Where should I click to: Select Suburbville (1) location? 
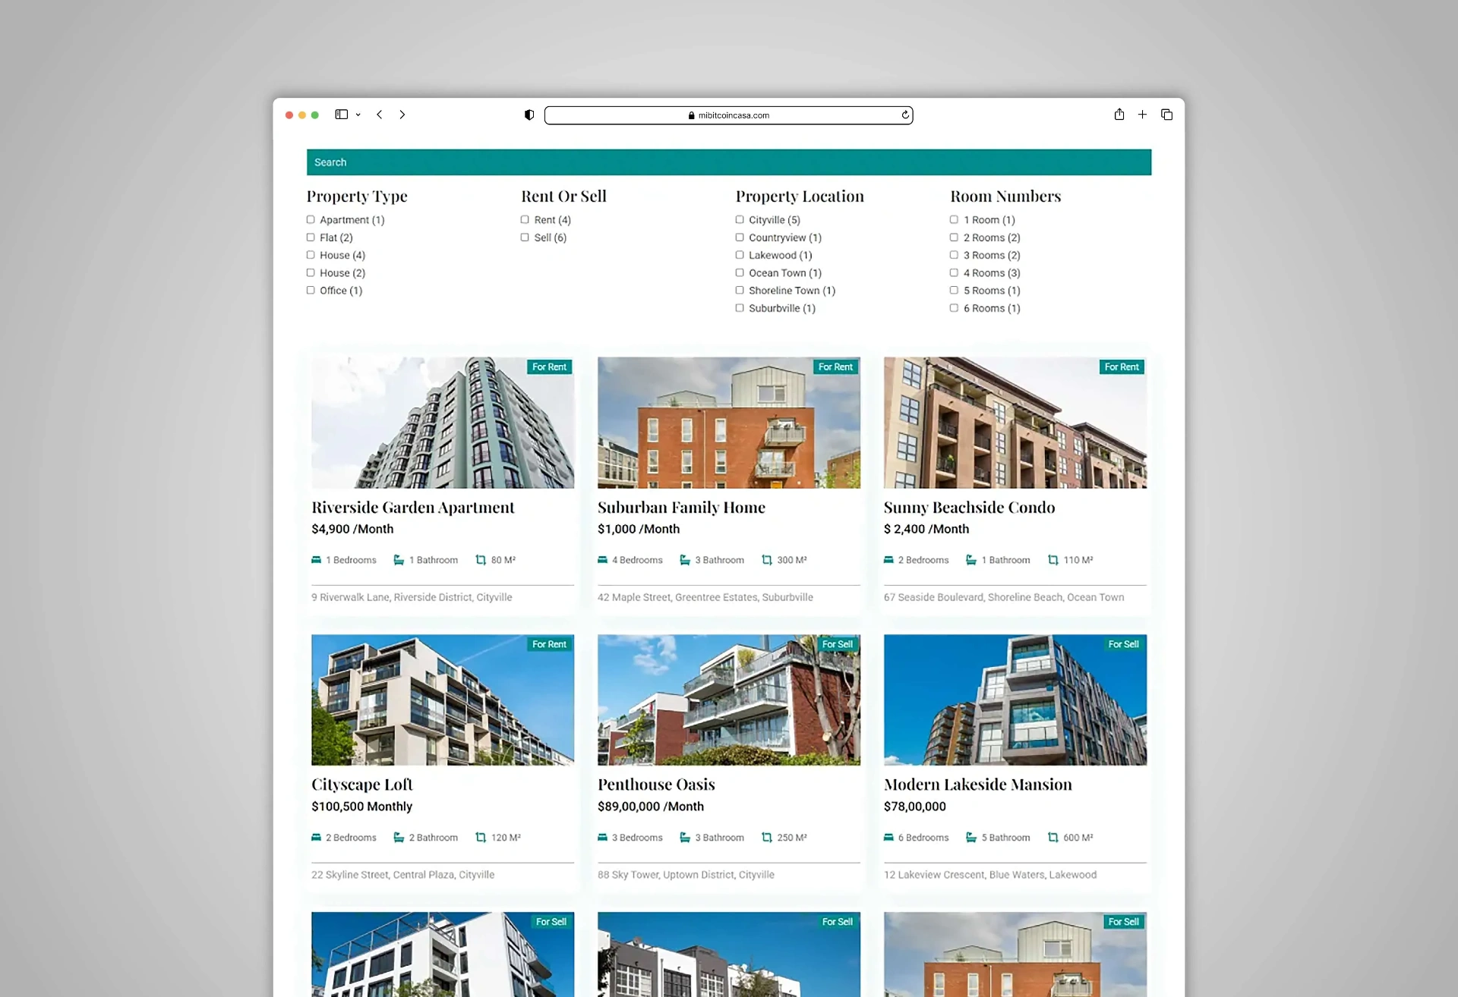click(x=740, y=307)
